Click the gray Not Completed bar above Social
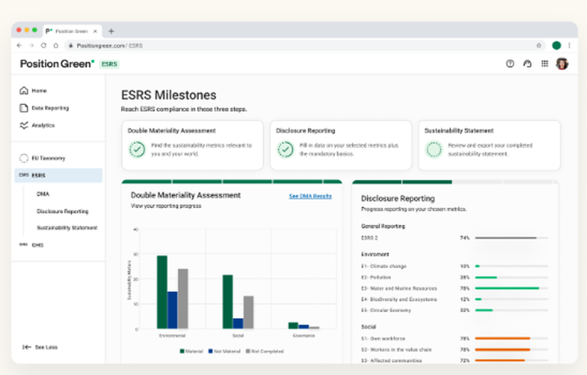 pyautogui.click(x=248, y=312)
